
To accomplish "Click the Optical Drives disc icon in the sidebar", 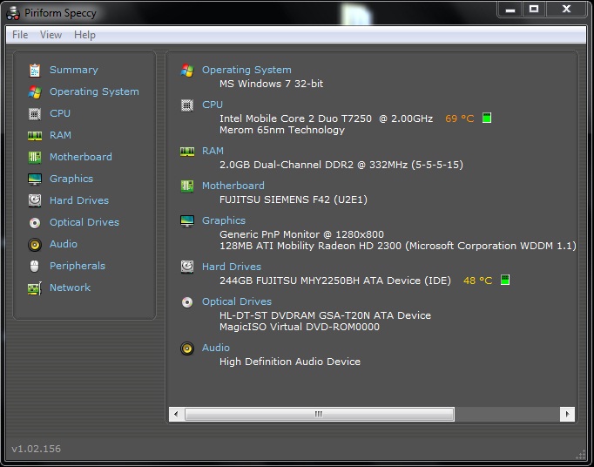I will 35,222.
